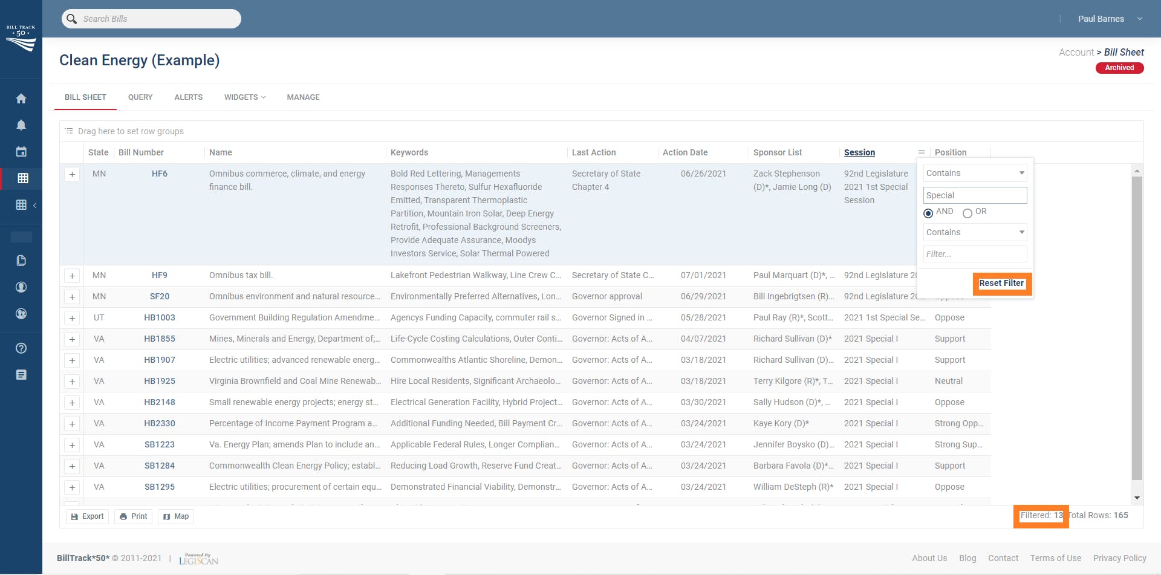The image size is (1161, 575).
Task: Click the help question mark icon
Action: pyautogui.click(x=21, y=348)
